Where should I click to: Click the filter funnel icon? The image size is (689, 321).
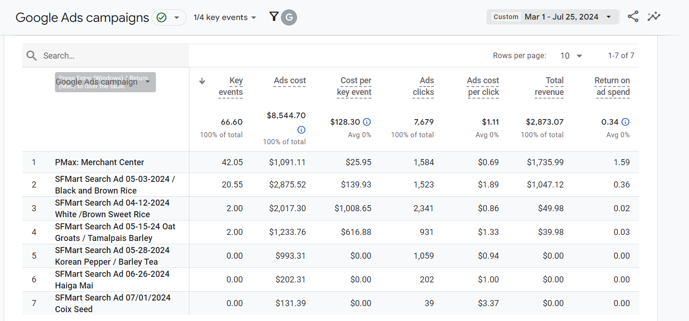274,17
